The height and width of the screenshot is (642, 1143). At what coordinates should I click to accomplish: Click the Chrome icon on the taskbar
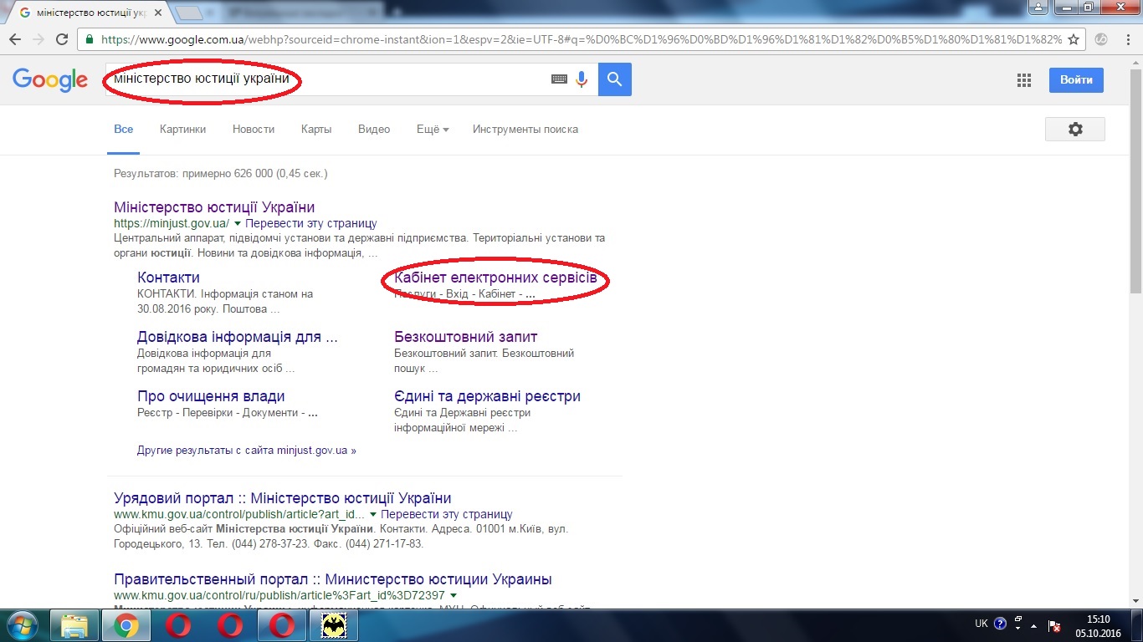126,625
